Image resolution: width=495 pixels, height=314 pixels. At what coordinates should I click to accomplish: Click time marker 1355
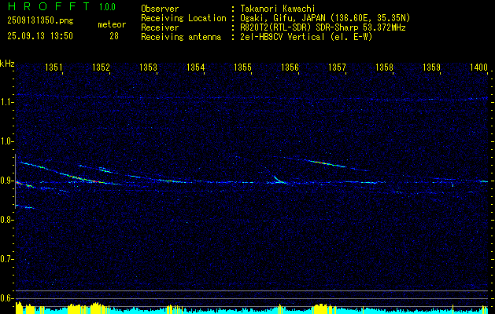242,67
